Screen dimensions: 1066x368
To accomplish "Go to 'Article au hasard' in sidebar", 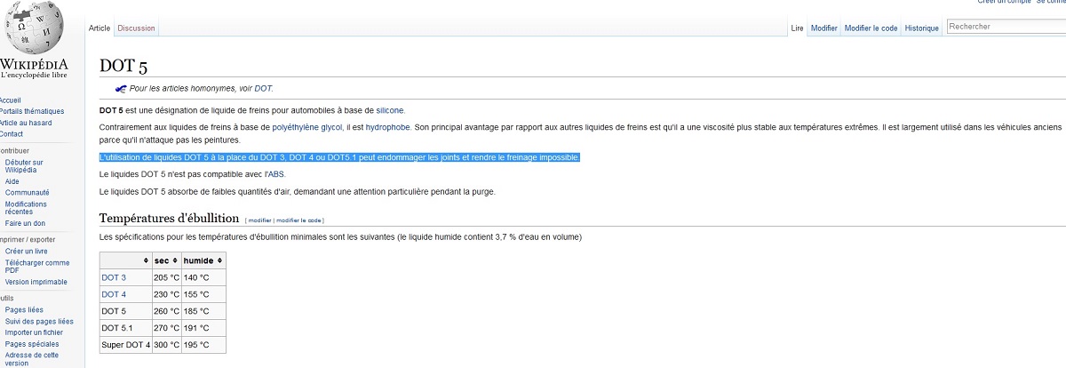I will (26, 123).
